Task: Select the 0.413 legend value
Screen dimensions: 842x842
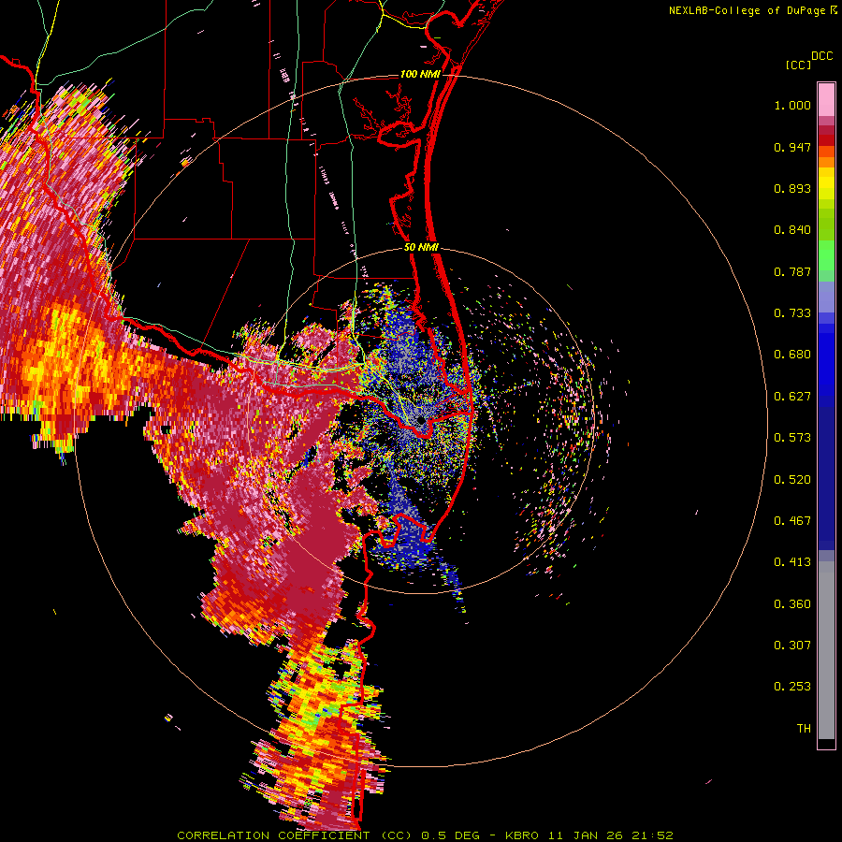Action: coord(792,562)
